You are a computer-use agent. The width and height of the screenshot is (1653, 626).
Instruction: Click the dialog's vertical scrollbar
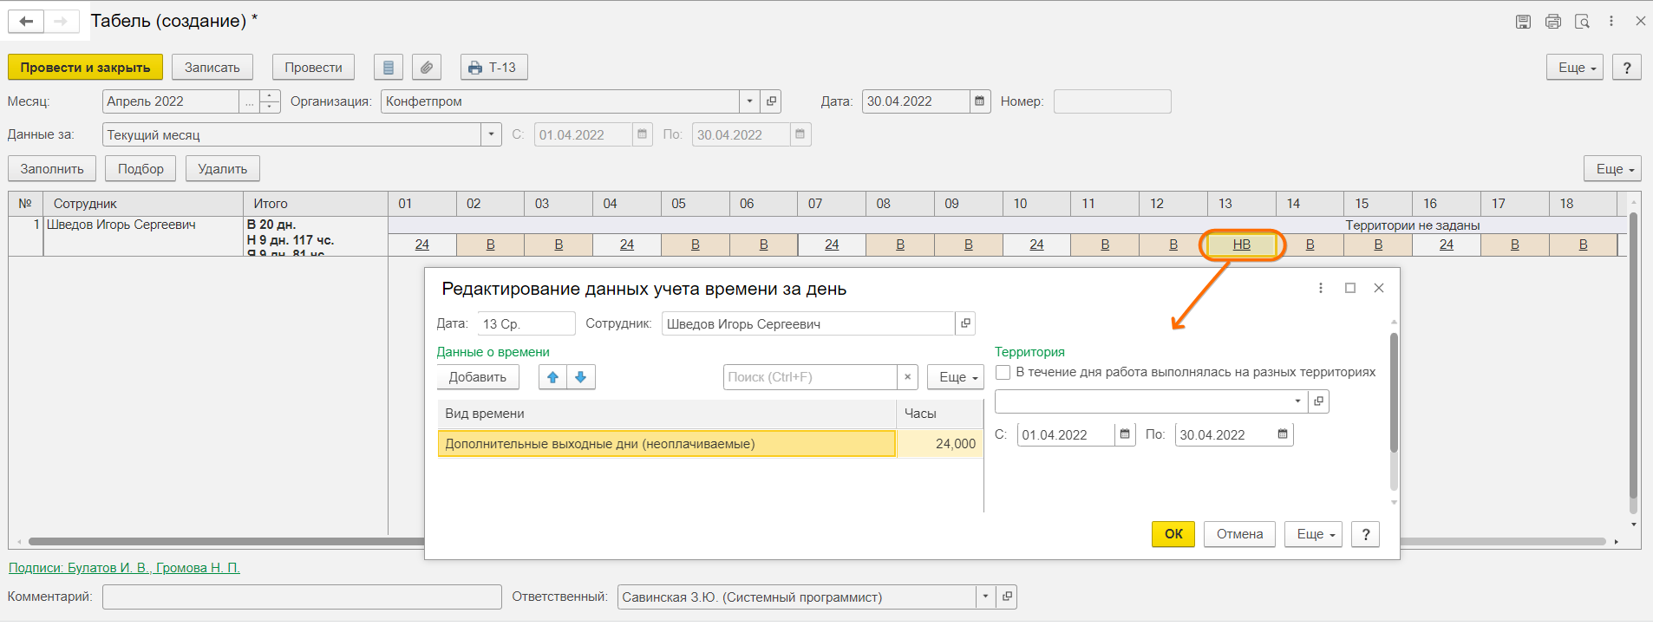pos(1394,393)
